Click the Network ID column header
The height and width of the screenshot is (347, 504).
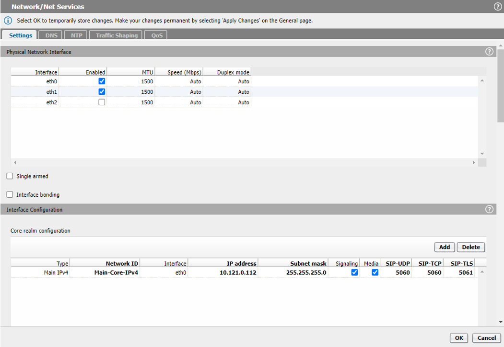[x=105, y=263]
